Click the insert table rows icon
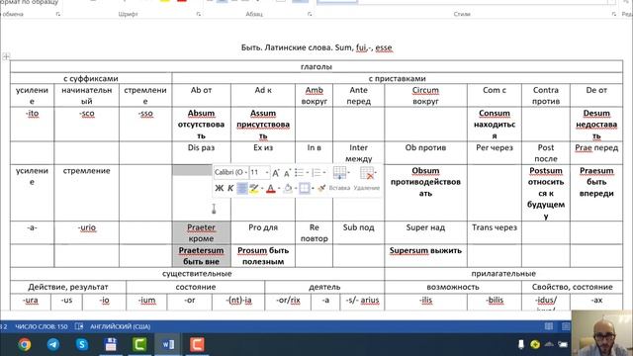The width and height of the screenshot is (633, 356). (x=339, y=173)
